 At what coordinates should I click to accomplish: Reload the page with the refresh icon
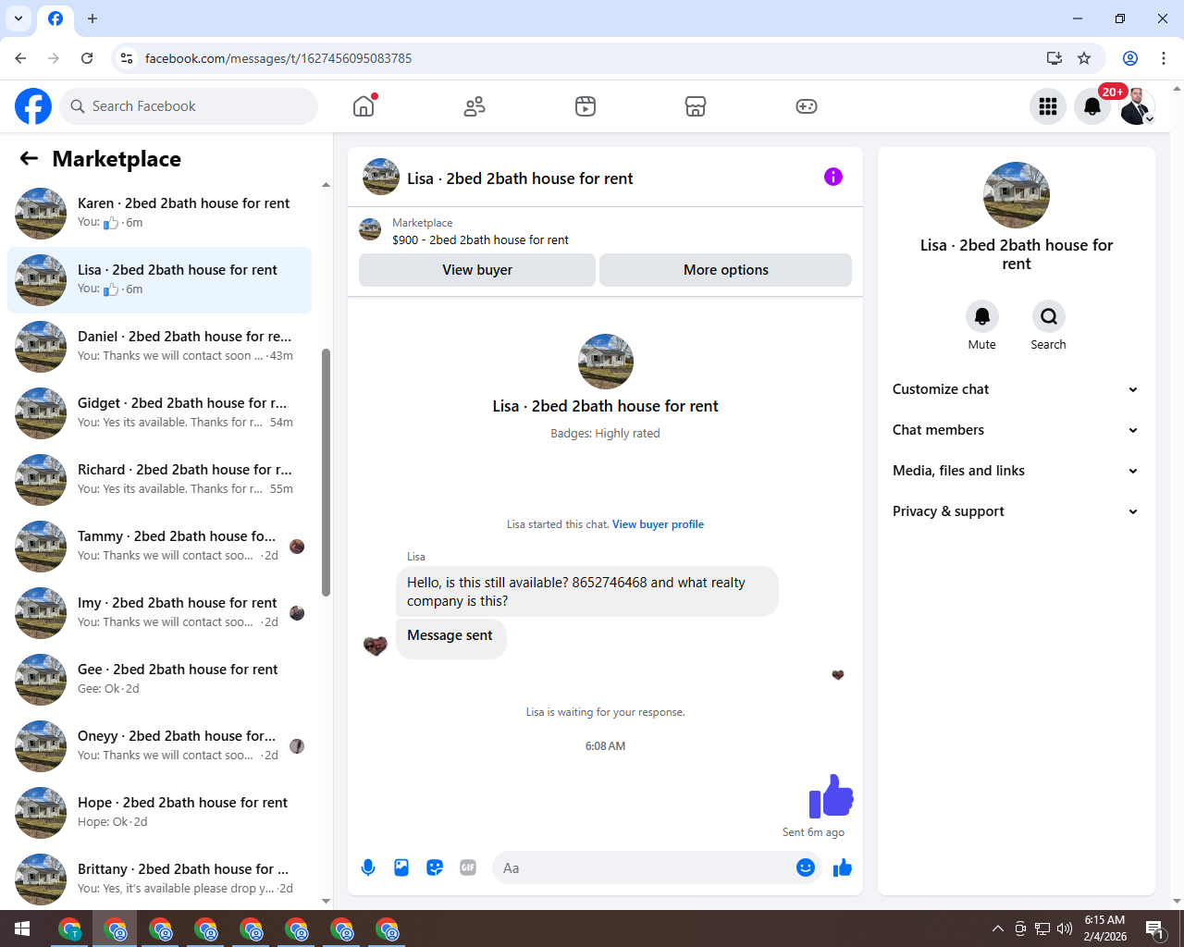pos(87,58)
